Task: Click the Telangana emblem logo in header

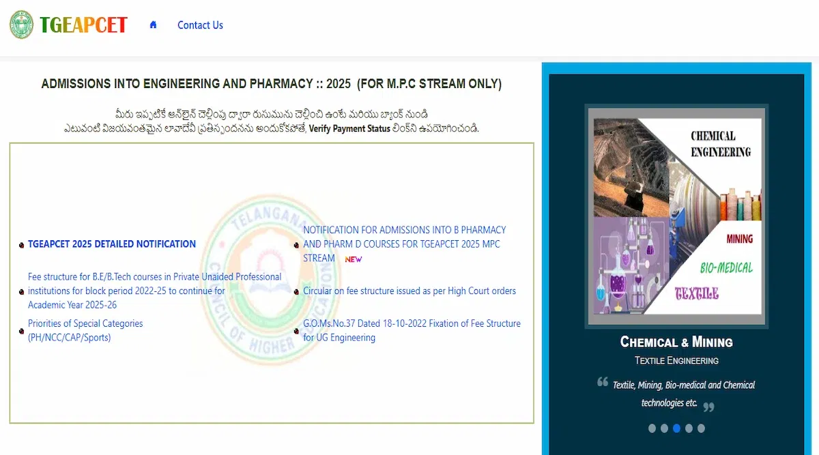Action: (21, 25)
